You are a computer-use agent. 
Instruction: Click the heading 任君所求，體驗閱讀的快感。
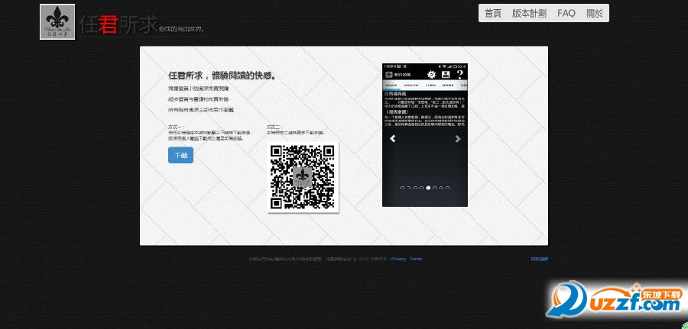point(222,76)
